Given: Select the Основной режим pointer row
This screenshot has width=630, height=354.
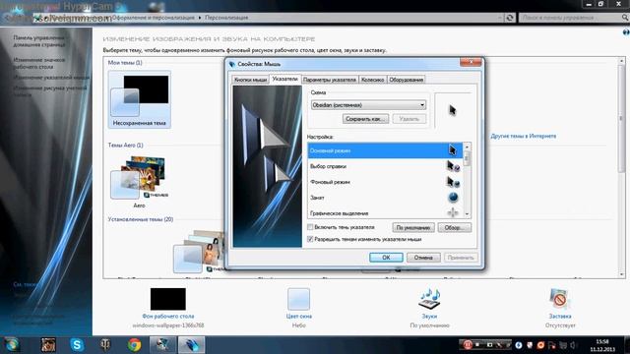Looking at the screenshot, I should click(385, 150).
